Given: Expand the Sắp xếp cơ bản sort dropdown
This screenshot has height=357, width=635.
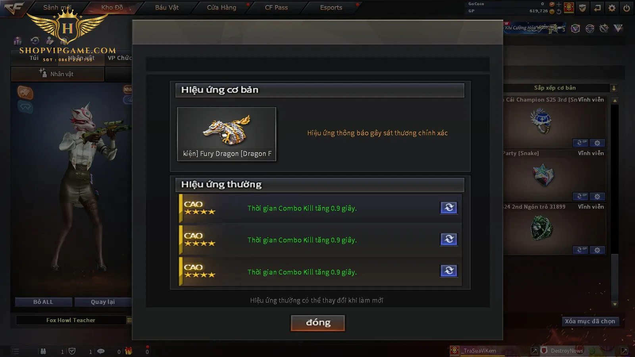Looking at the screenshot, I should pyautogui.click(x=614, y=88).
